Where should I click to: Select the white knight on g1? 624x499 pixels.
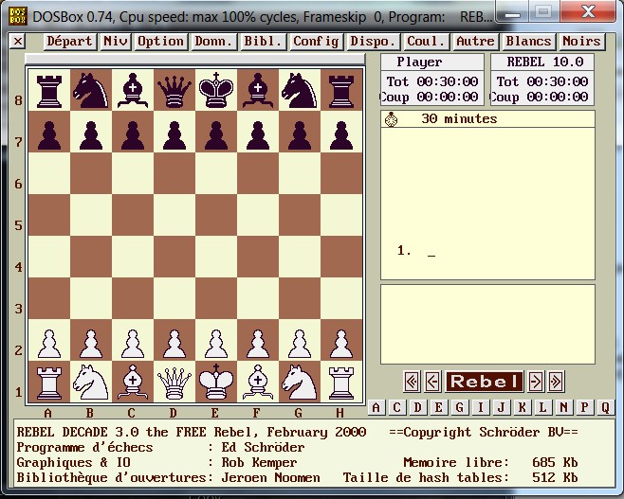pos(300,382)
